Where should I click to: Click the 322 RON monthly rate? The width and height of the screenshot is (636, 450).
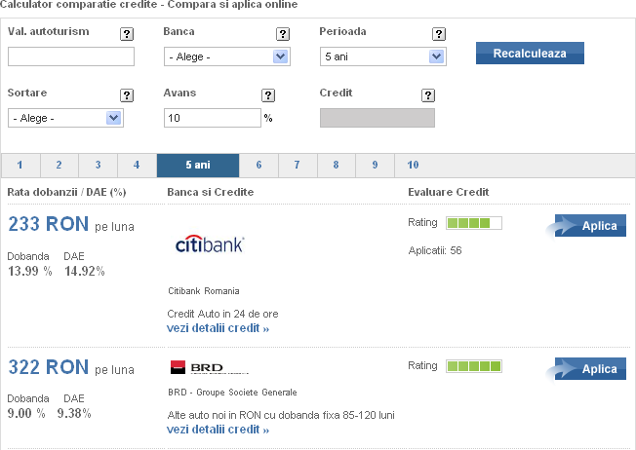pyautogui.click(x=48, y=367)
